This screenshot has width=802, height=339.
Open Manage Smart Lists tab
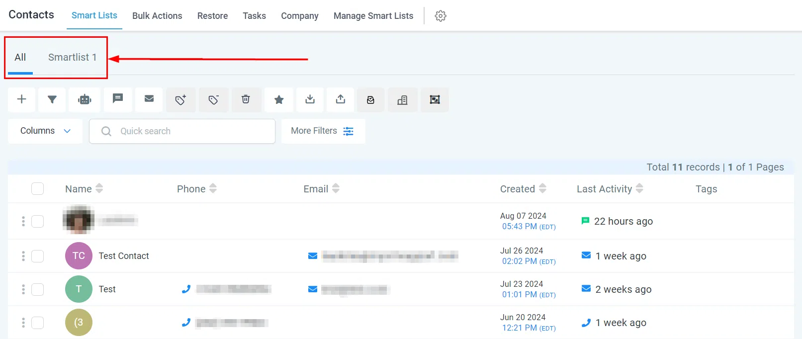pos(373,16)
